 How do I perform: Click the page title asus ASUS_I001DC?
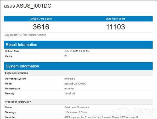pyautogui.click(x=27, y=6)
